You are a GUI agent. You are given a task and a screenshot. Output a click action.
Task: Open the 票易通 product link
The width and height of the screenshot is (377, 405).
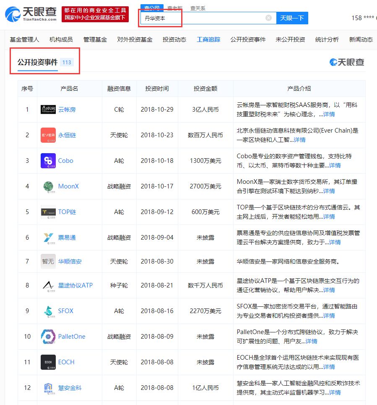(x=67, y=238)
